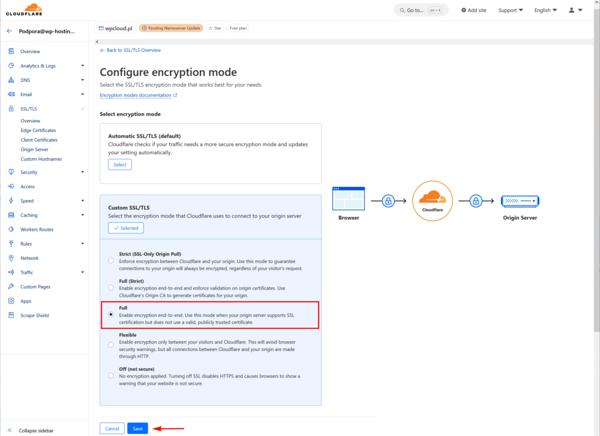
Task: Open the Support dropdown menu
Action: [510, 10]
